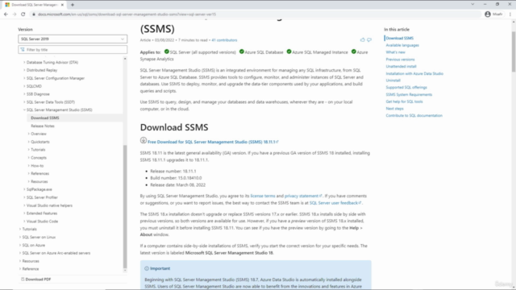Expand SSB Diagnose node
516x290 pixels.
pos(24,94)
